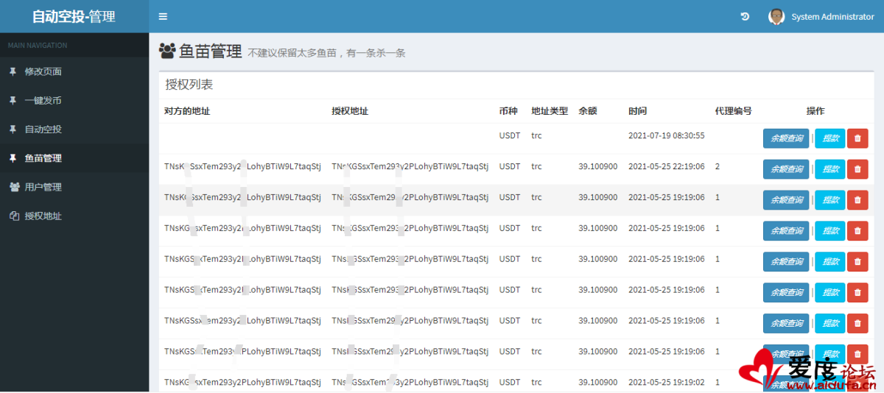Image resolution: width=884 pixels, height=393 pixels.
Task: Click the 授权列表 panel heading
Action: (189, 85)
